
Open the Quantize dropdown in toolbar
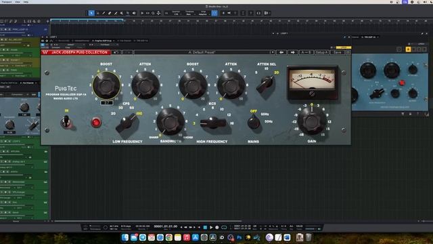176,13
